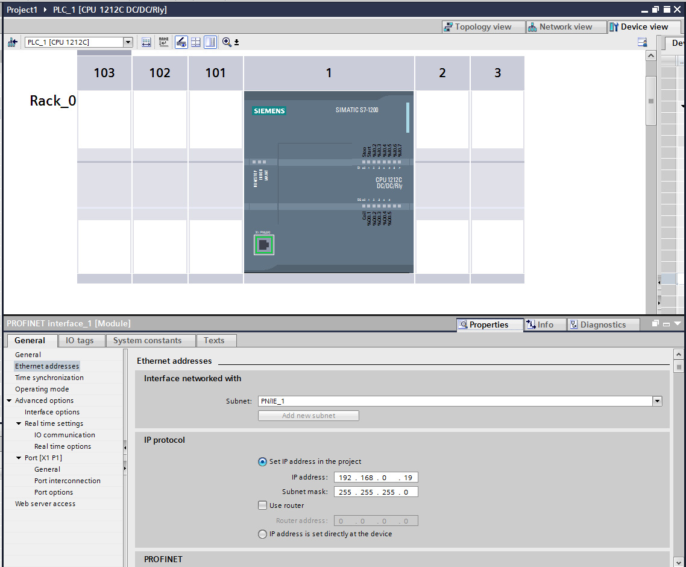Toggle the protected pen-with-eye toolbar icon
This screenshot has height=567, width=686.
pos(181,42)
